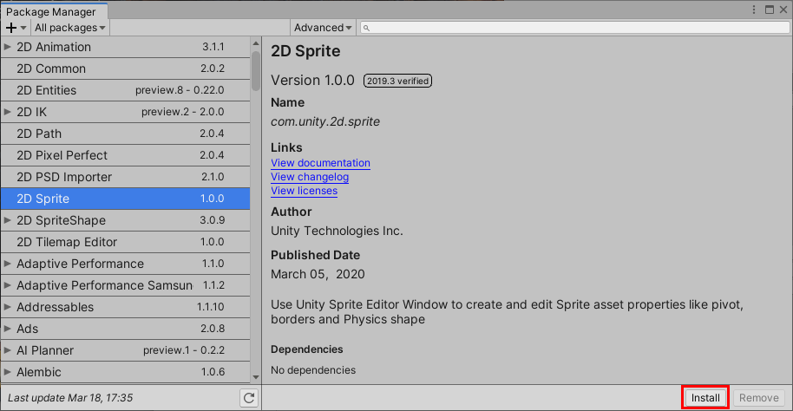Open the View documentation link

[x=320, y=163]
